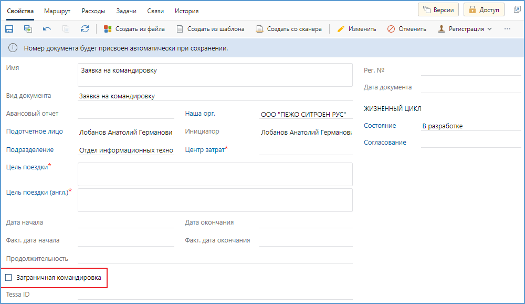Click the Save and close icon
Image resolution: width=525 pixels, height=304 pixels.
28,29
